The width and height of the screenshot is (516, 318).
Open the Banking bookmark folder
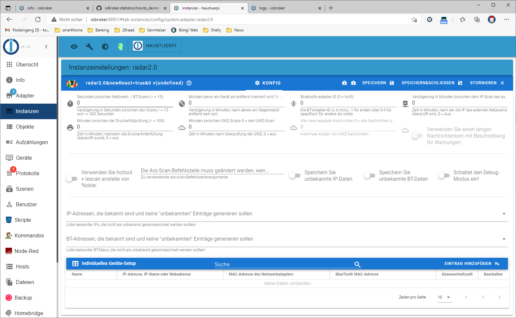point(99,30)
